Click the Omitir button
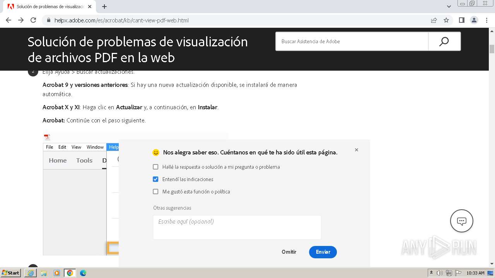 coord(289,252)
